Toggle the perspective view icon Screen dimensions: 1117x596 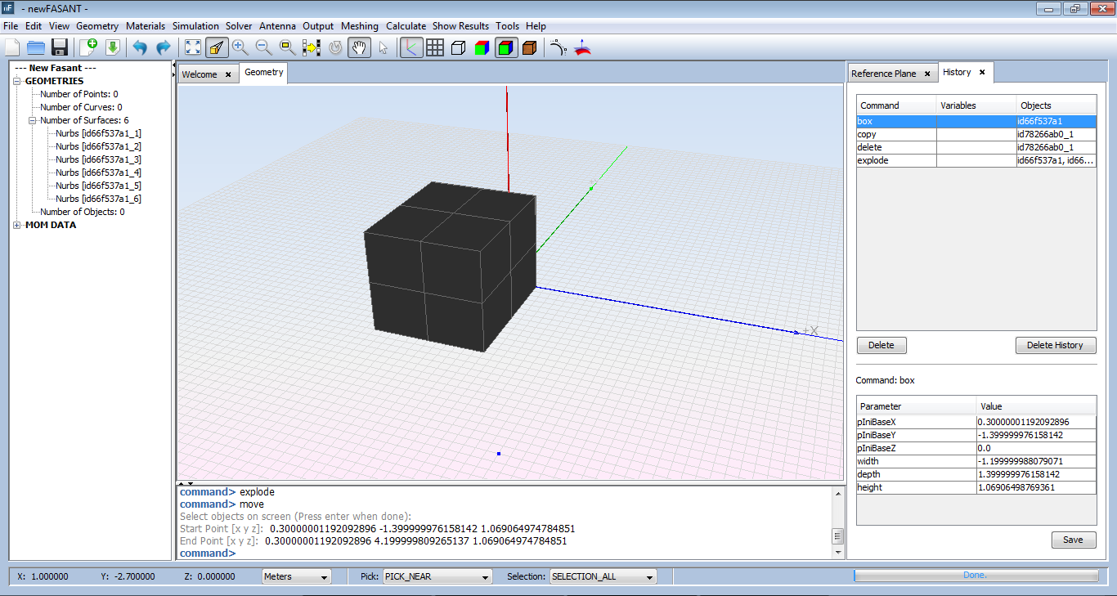[x=217, y=47]
